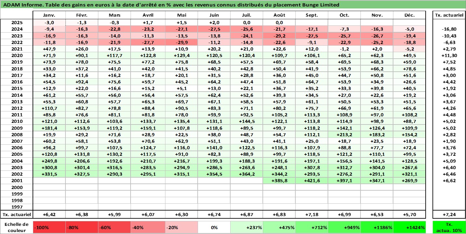Click the -60% color scale swatch
466x234 pixels.
click(x=115, y=227)
